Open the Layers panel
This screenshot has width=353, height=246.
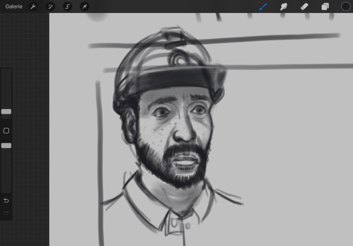325,7
